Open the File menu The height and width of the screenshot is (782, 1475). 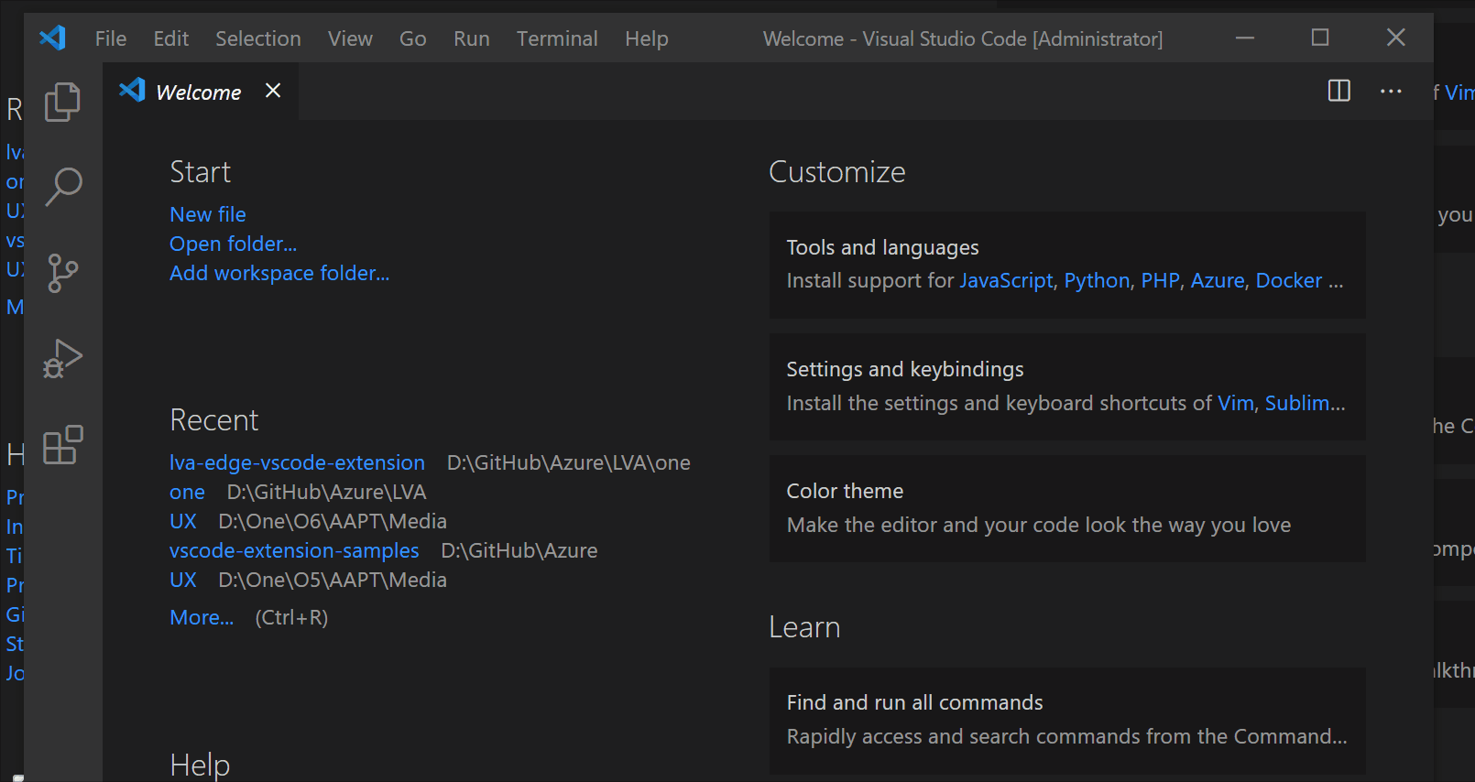click(111, 38)
